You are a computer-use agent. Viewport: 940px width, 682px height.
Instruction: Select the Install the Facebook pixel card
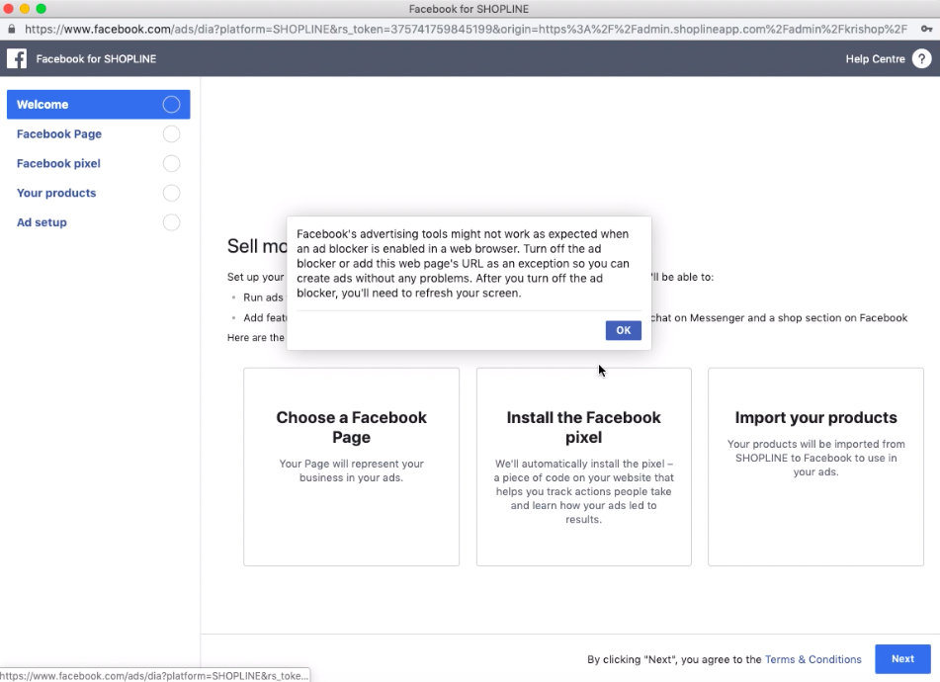click(x=584, y=467)
